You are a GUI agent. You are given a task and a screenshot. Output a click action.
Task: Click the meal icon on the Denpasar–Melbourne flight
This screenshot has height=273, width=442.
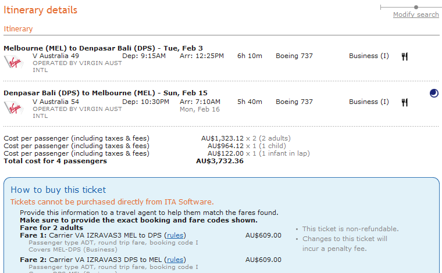pyautogui.click(x=405, y=102)
